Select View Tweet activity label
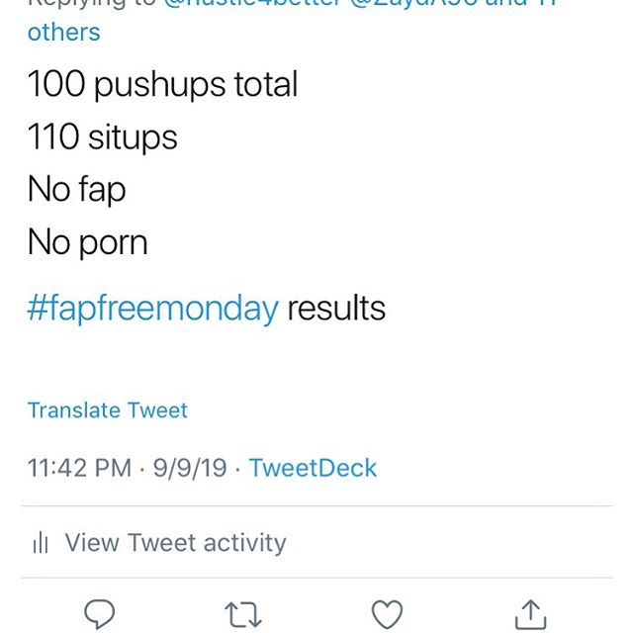Viewport: 633px width, 633px height. click(175, 543)
